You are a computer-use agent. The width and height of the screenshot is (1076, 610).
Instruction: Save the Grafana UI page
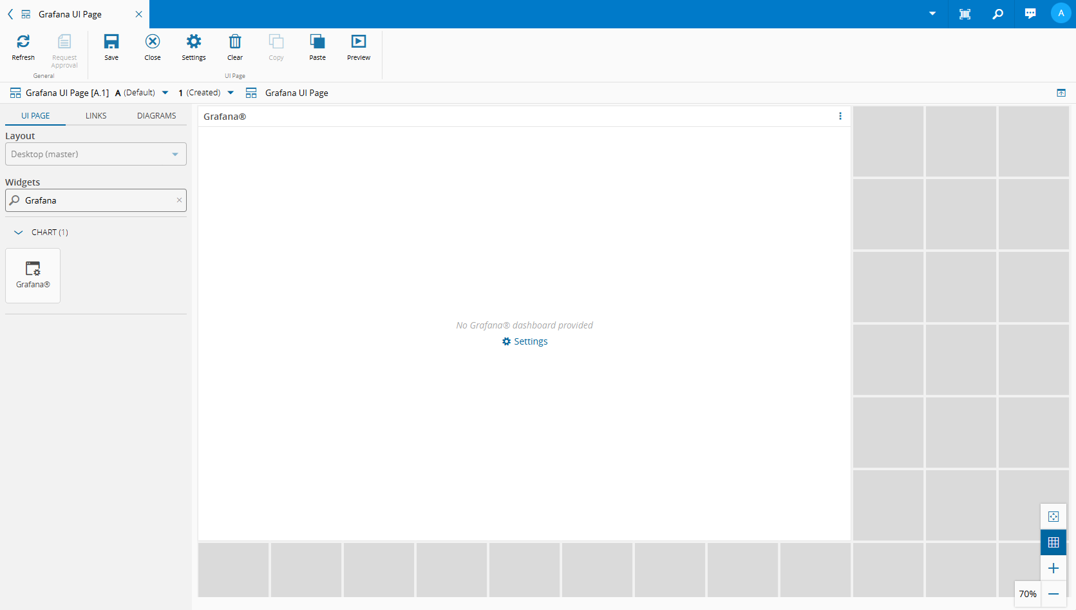(x=111, y=42)
